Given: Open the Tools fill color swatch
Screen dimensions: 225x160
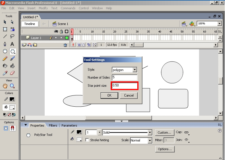Looking at the screenshot, I should (12, 107).
